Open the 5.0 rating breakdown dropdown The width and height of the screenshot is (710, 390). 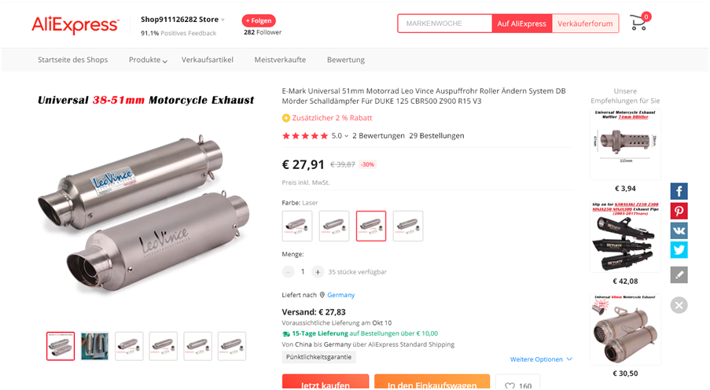pos(340,135)
